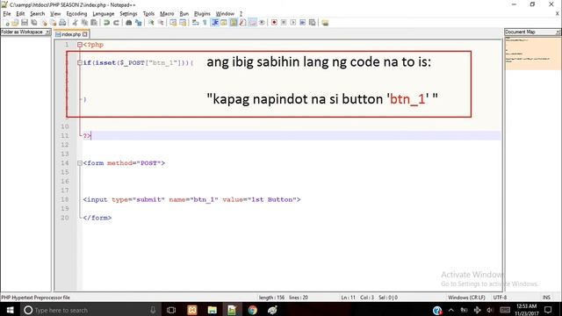Screen dimensions: 562x316
Task: Close the index.php tab with its X
Action: coord(85,34)
